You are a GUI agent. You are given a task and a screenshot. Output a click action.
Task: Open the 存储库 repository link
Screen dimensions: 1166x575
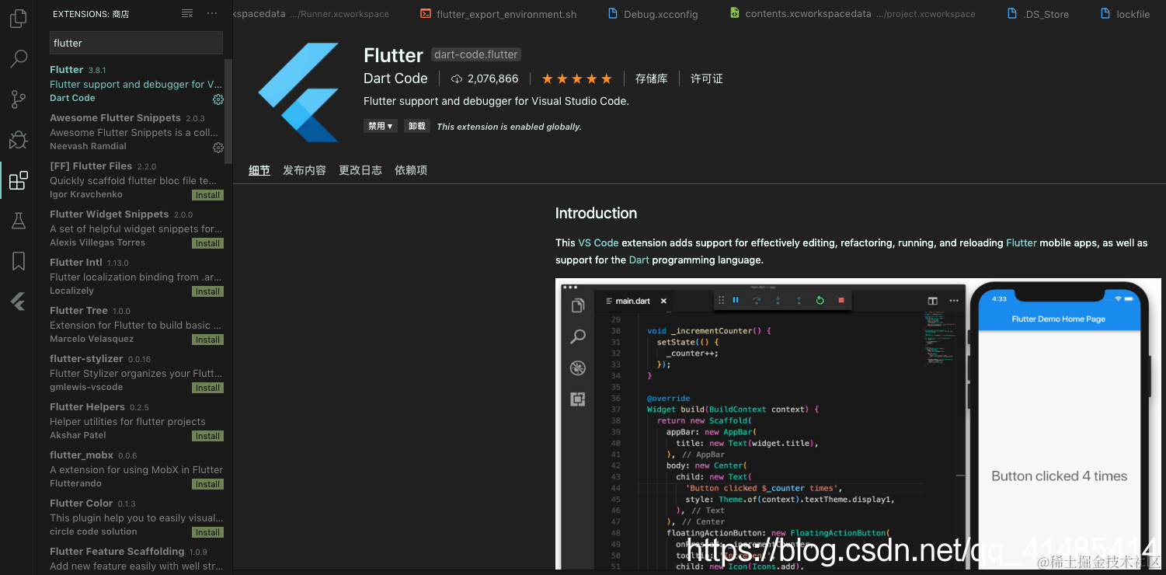[x=651, y=78]
